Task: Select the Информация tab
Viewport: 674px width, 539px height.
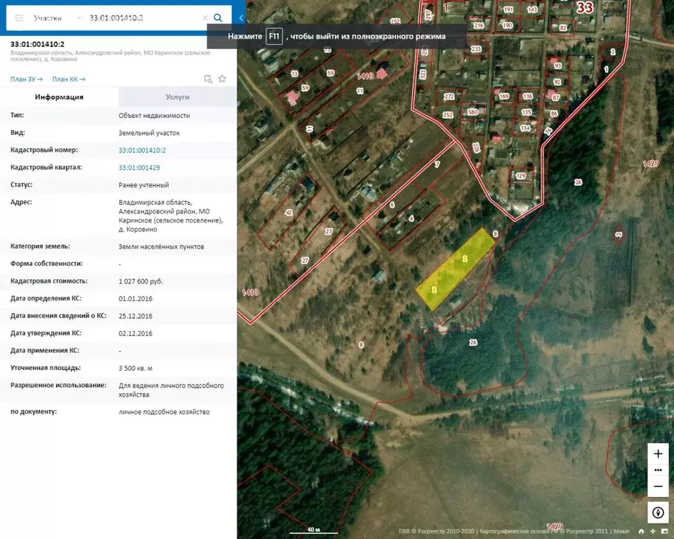Action: [59, 97]
